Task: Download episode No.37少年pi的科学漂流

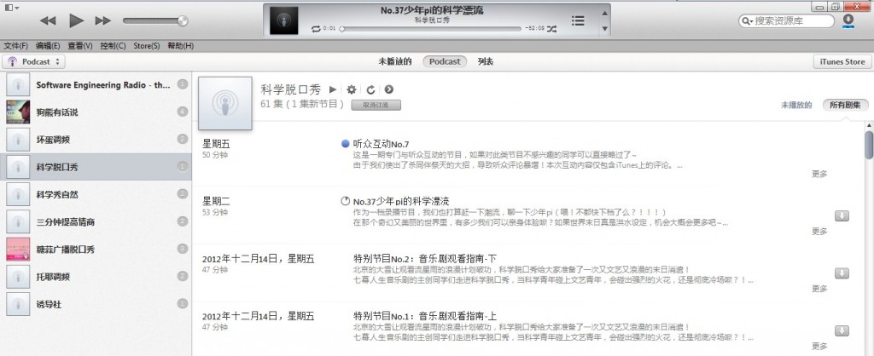Action: (842, 215)
